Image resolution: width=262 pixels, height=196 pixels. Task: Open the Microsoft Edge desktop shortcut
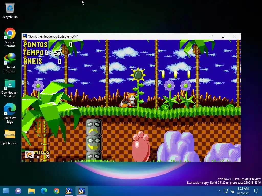click(10, 113)
